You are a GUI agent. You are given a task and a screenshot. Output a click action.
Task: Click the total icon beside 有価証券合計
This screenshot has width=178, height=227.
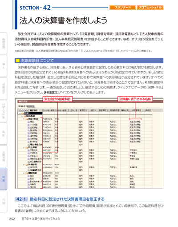[28, 170]
